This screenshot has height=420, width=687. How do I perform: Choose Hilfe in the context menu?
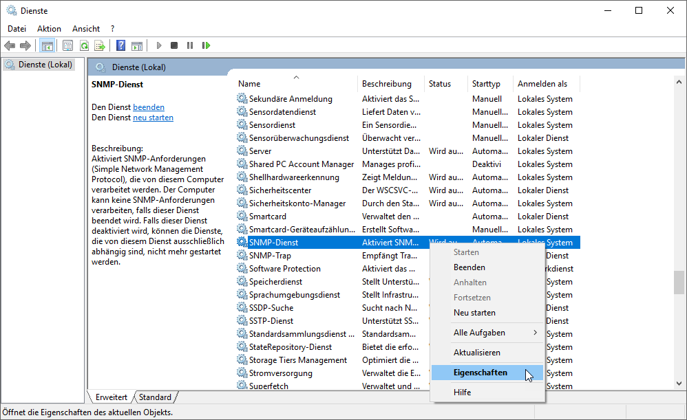(487, 393)
